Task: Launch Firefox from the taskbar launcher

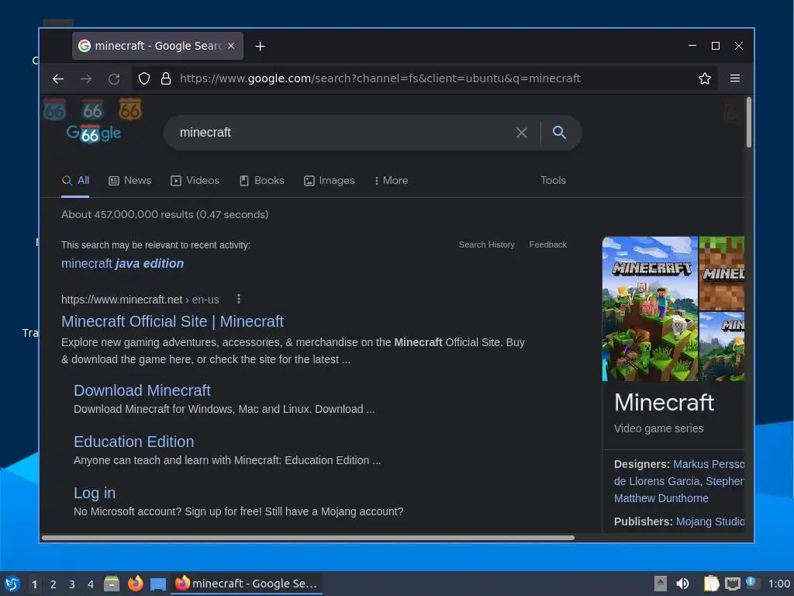Action: 135,584
